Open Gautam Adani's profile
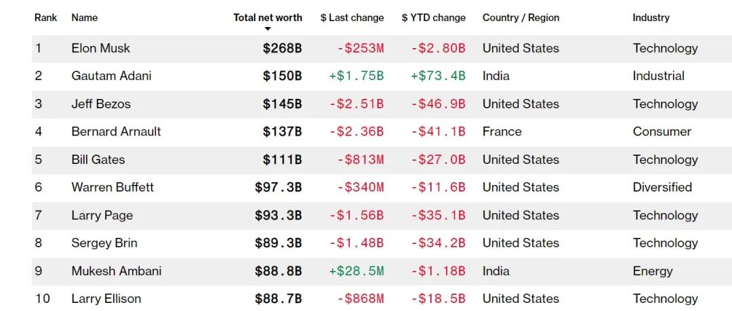732x311 pixels. [x=111, y=76]
